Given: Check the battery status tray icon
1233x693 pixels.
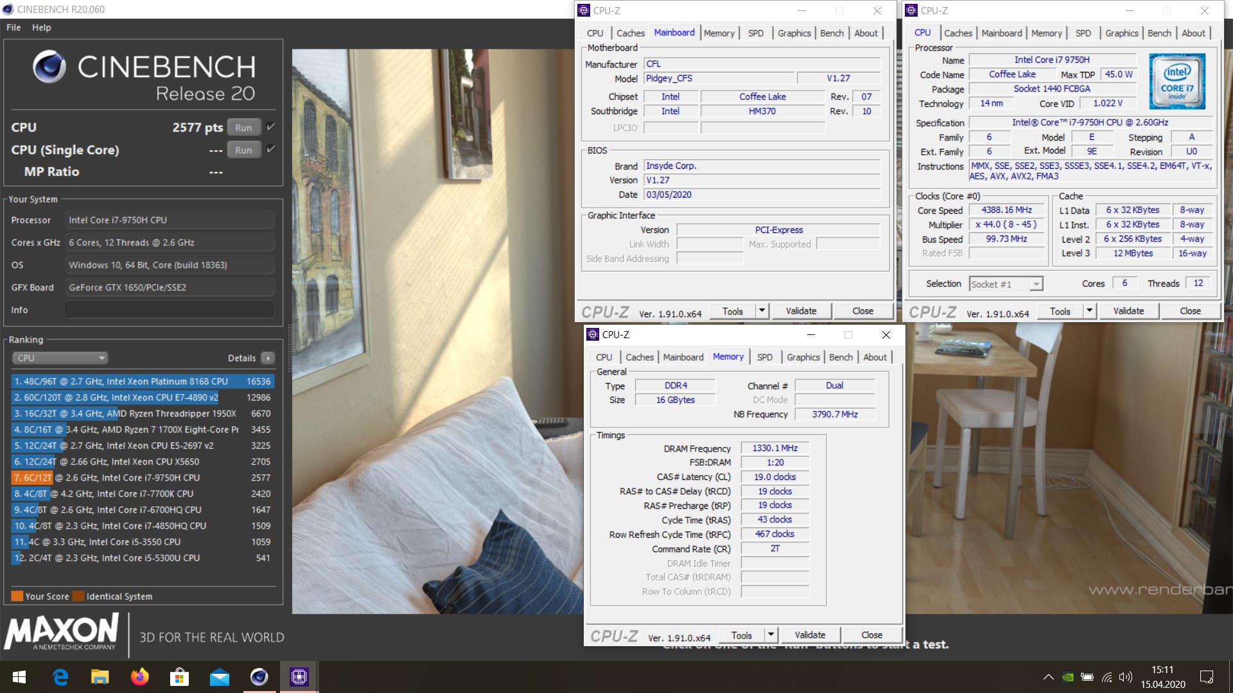Looking at the screenshot, I should pos(1087,677).
